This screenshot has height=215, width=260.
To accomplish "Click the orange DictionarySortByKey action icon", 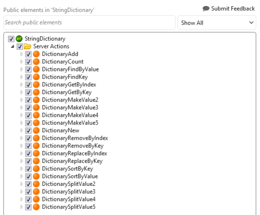I will [36, 169].
